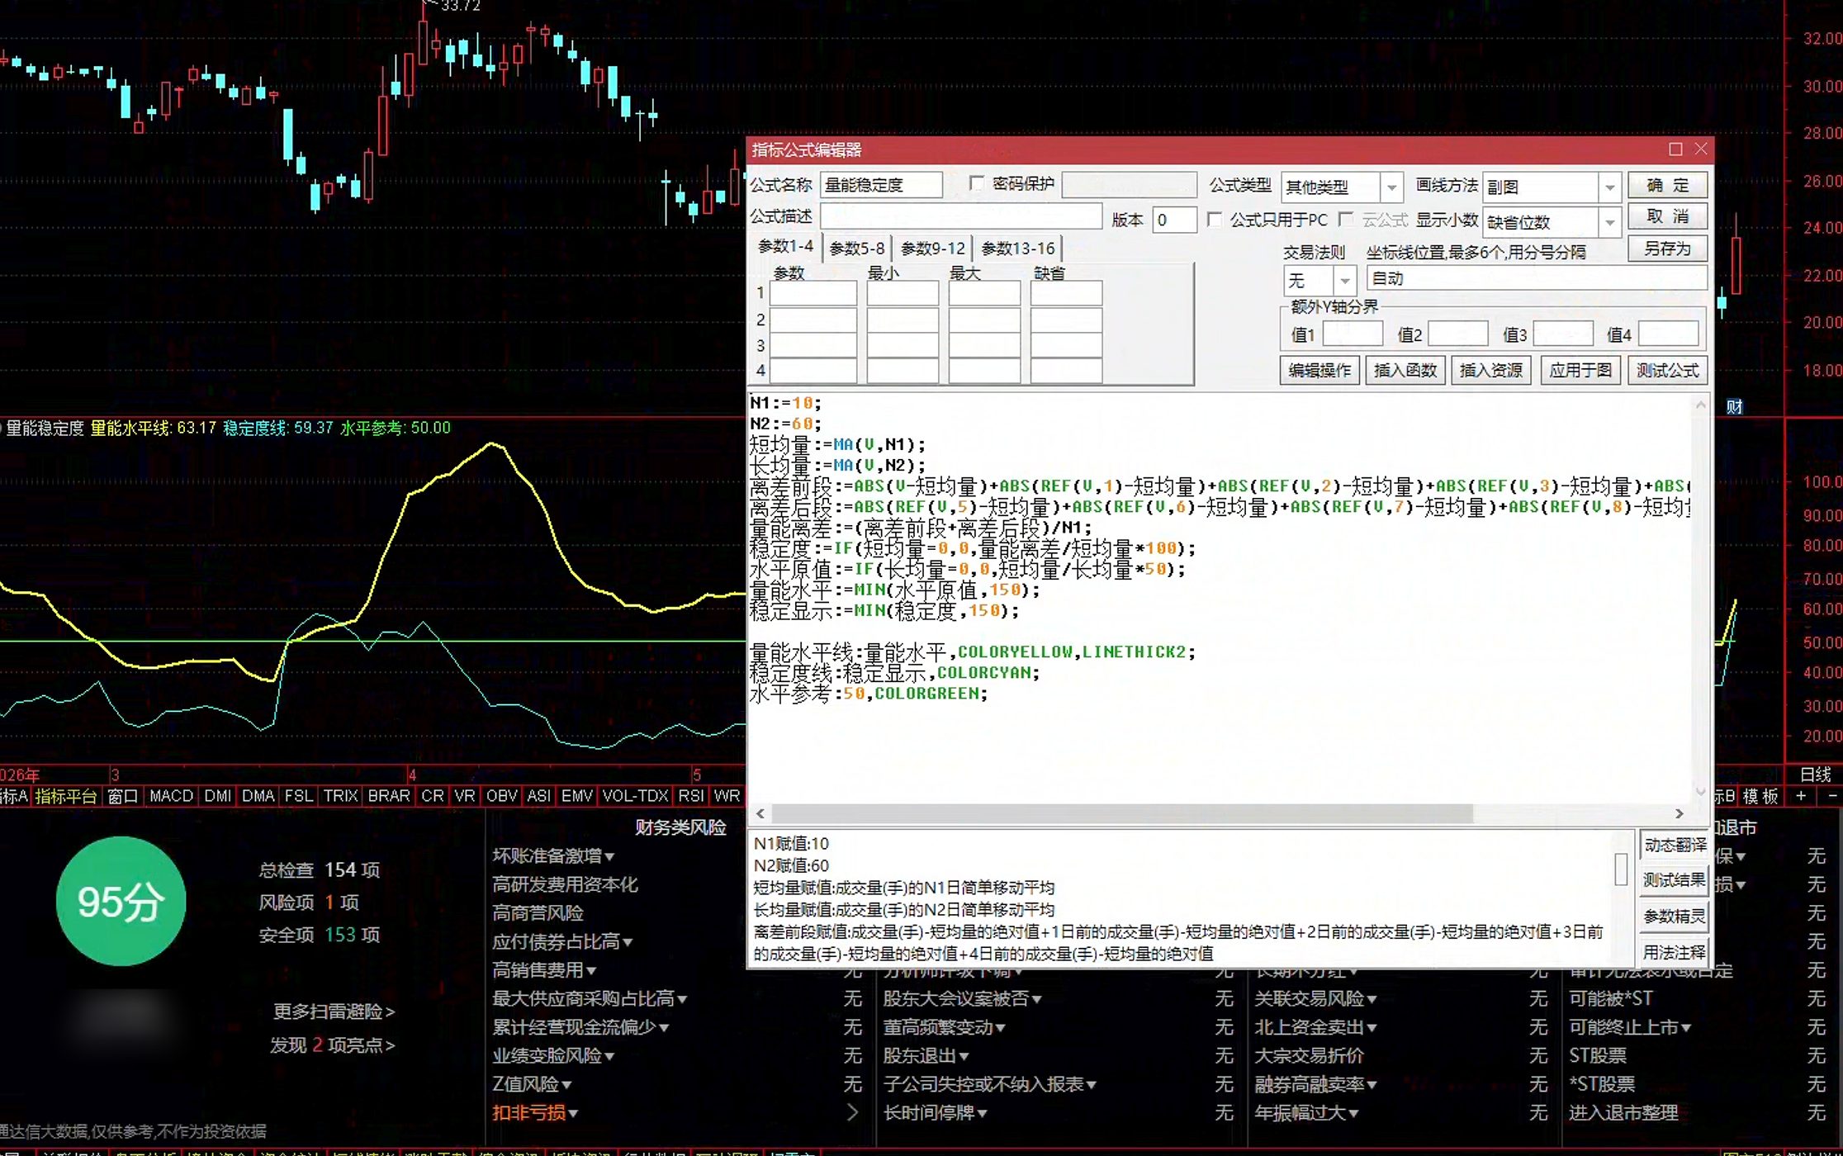This screenshot has height=1156, width=1843.
Task: Select the MACD indicator tab
Action: [171, 796]
